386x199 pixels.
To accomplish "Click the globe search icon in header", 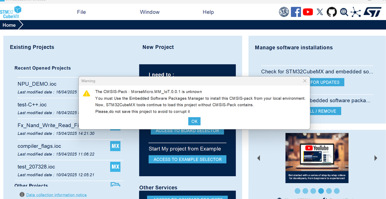I will pos(344,12).
